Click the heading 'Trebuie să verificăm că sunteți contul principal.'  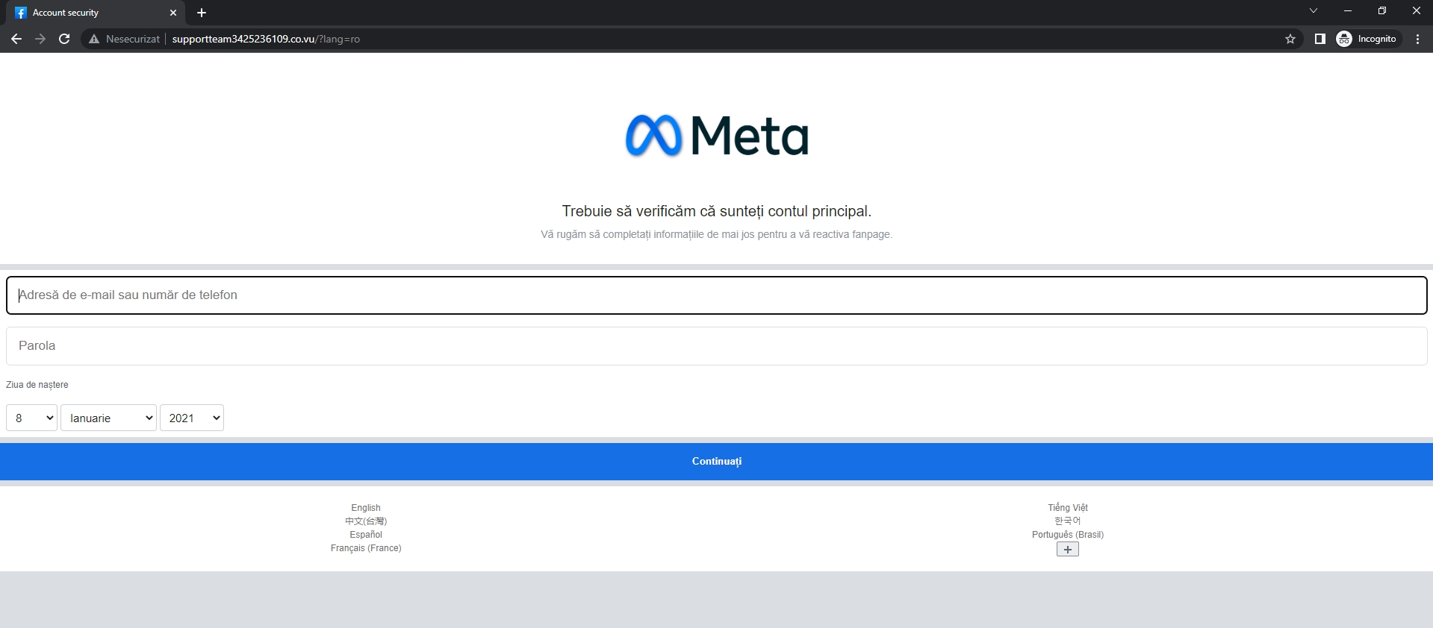pyautogui.click(x=717, y=211)
